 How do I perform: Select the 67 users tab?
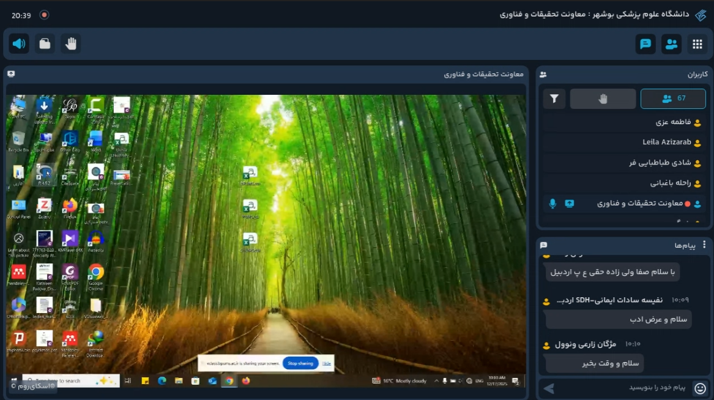coord(673,98)
